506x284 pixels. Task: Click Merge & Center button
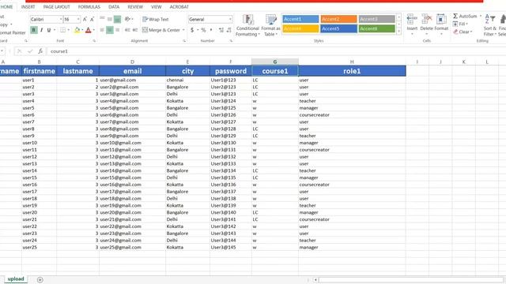[x=161, y=30]
